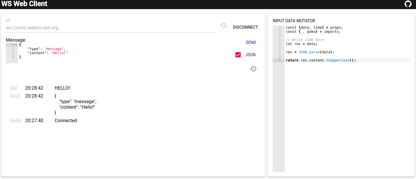Click the DISCONNECT button
The image size is (416, 179).
coord(245,27)
